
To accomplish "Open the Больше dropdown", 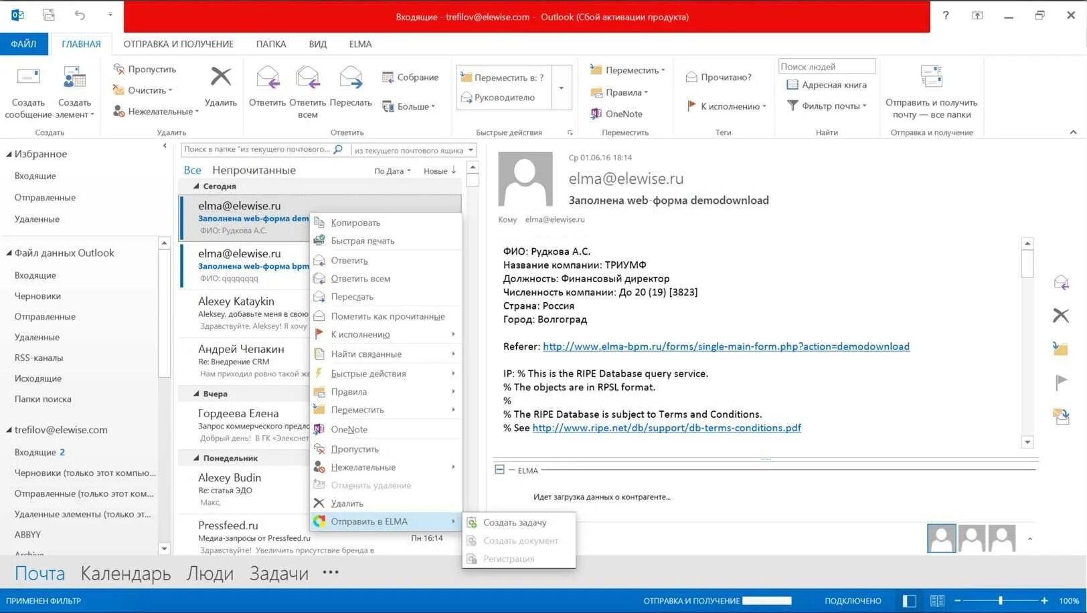I will (x=408, y=106).
